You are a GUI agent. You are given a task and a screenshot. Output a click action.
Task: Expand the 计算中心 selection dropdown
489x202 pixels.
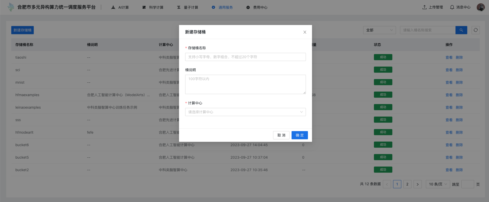(245, 112)
